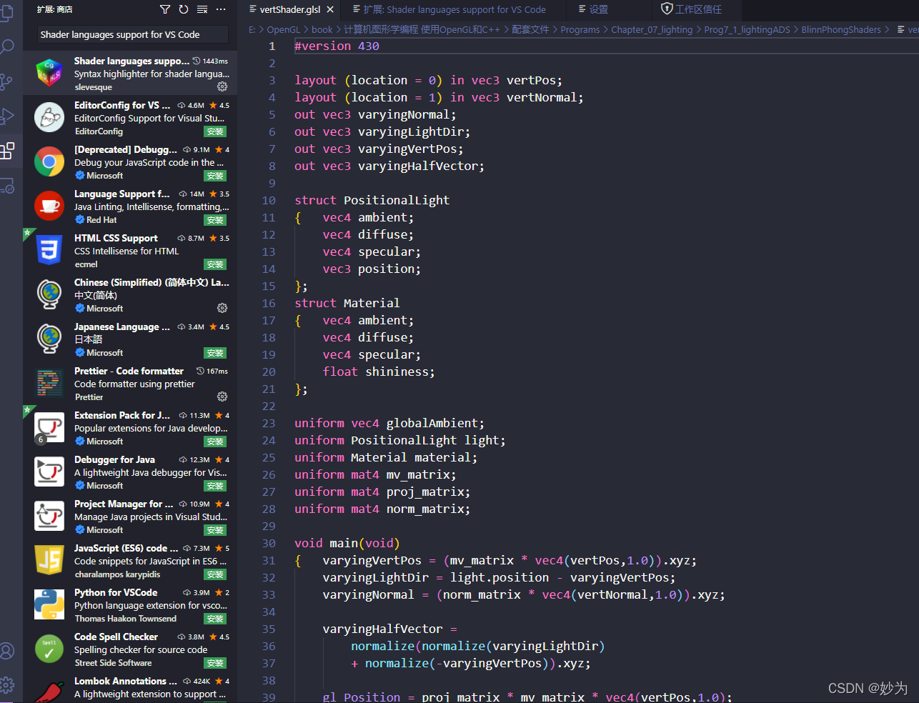Select the Extensions view icon
The image size is (919, 703).
coord(7,151)
